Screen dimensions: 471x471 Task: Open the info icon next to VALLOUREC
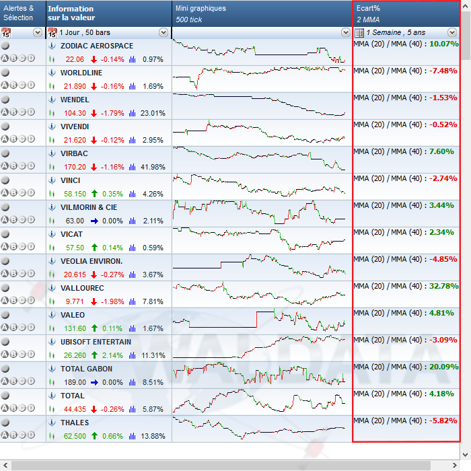pos(52,288)
